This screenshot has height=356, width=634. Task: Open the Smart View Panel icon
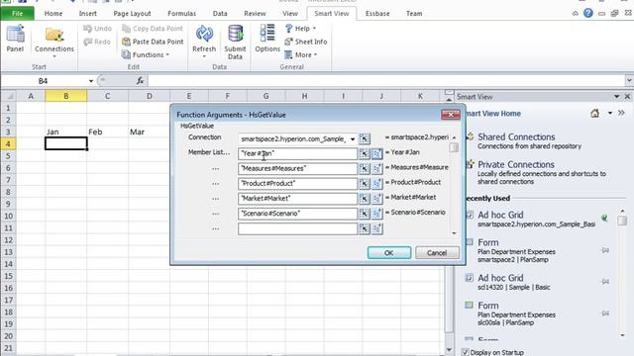(x=15, y=39)
